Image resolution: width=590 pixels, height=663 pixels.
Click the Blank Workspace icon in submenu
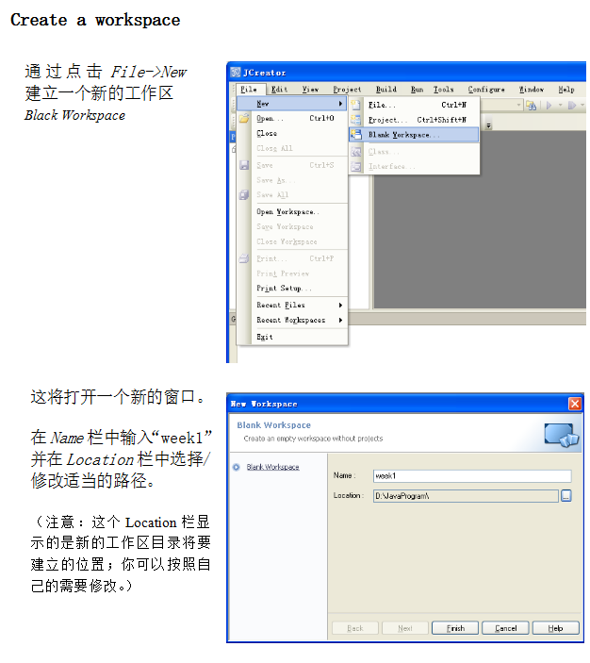point(356,135)
